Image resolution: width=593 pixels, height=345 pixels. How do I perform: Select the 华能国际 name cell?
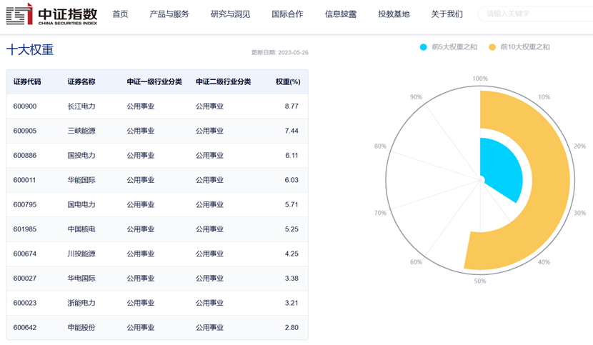pos(81,180)
